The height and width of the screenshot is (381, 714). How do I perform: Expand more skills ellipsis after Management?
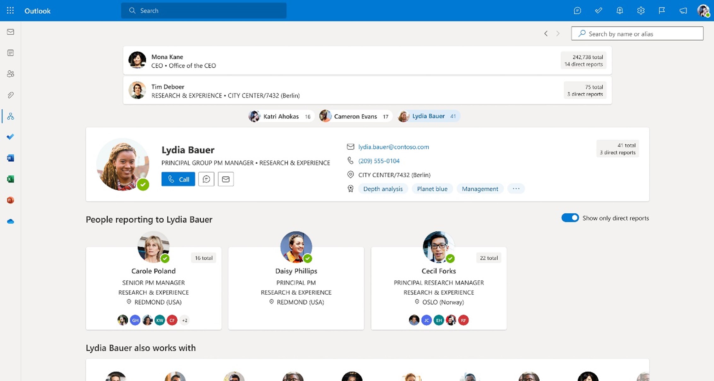coord(516,188)
